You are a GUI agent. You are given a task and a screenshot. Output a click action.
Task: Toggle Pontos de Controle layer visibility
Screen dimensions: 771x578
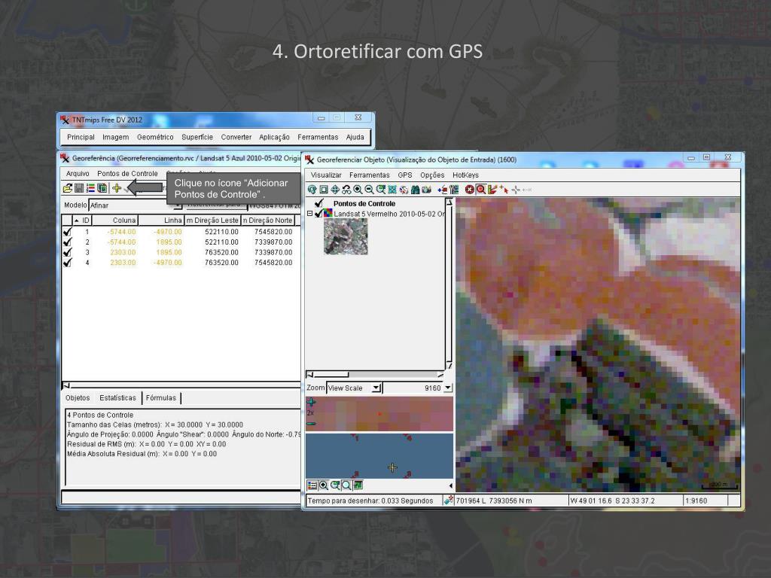click(319, 203)
